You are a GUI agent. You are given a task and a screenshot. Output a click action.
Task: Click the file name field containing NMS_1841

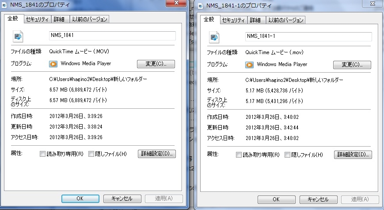112,36
